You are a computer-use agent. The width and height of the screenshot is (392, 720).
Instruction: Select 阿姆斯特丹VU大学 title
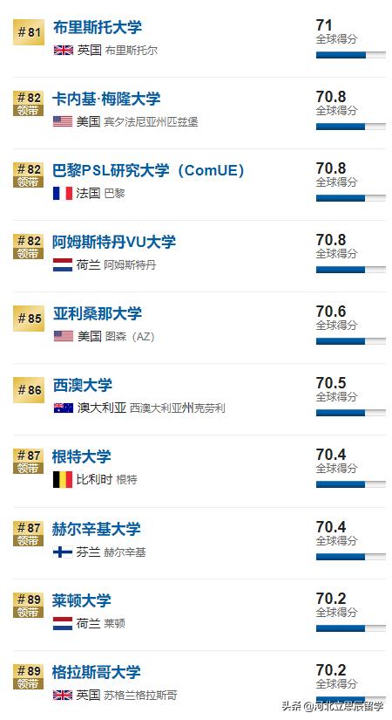tap(114, 242)
